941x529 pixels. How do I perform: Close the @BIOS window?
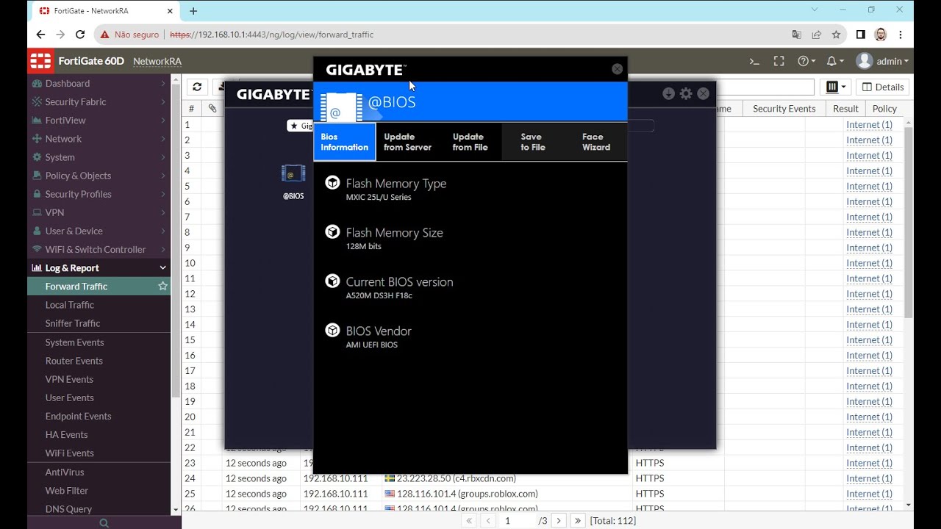pyautogui.click(x=617, y=69)
